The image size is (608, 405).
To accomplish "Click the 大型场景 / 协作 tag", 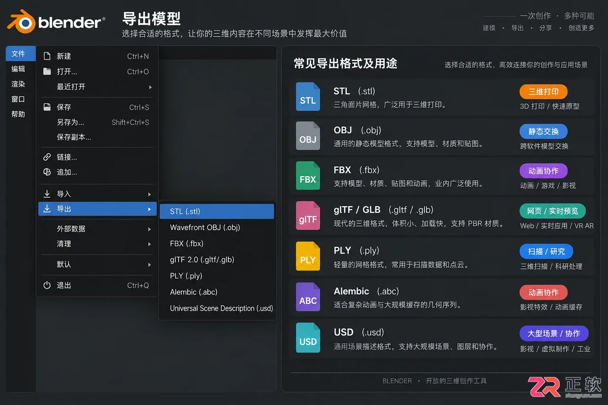I will tap(554, 333).
